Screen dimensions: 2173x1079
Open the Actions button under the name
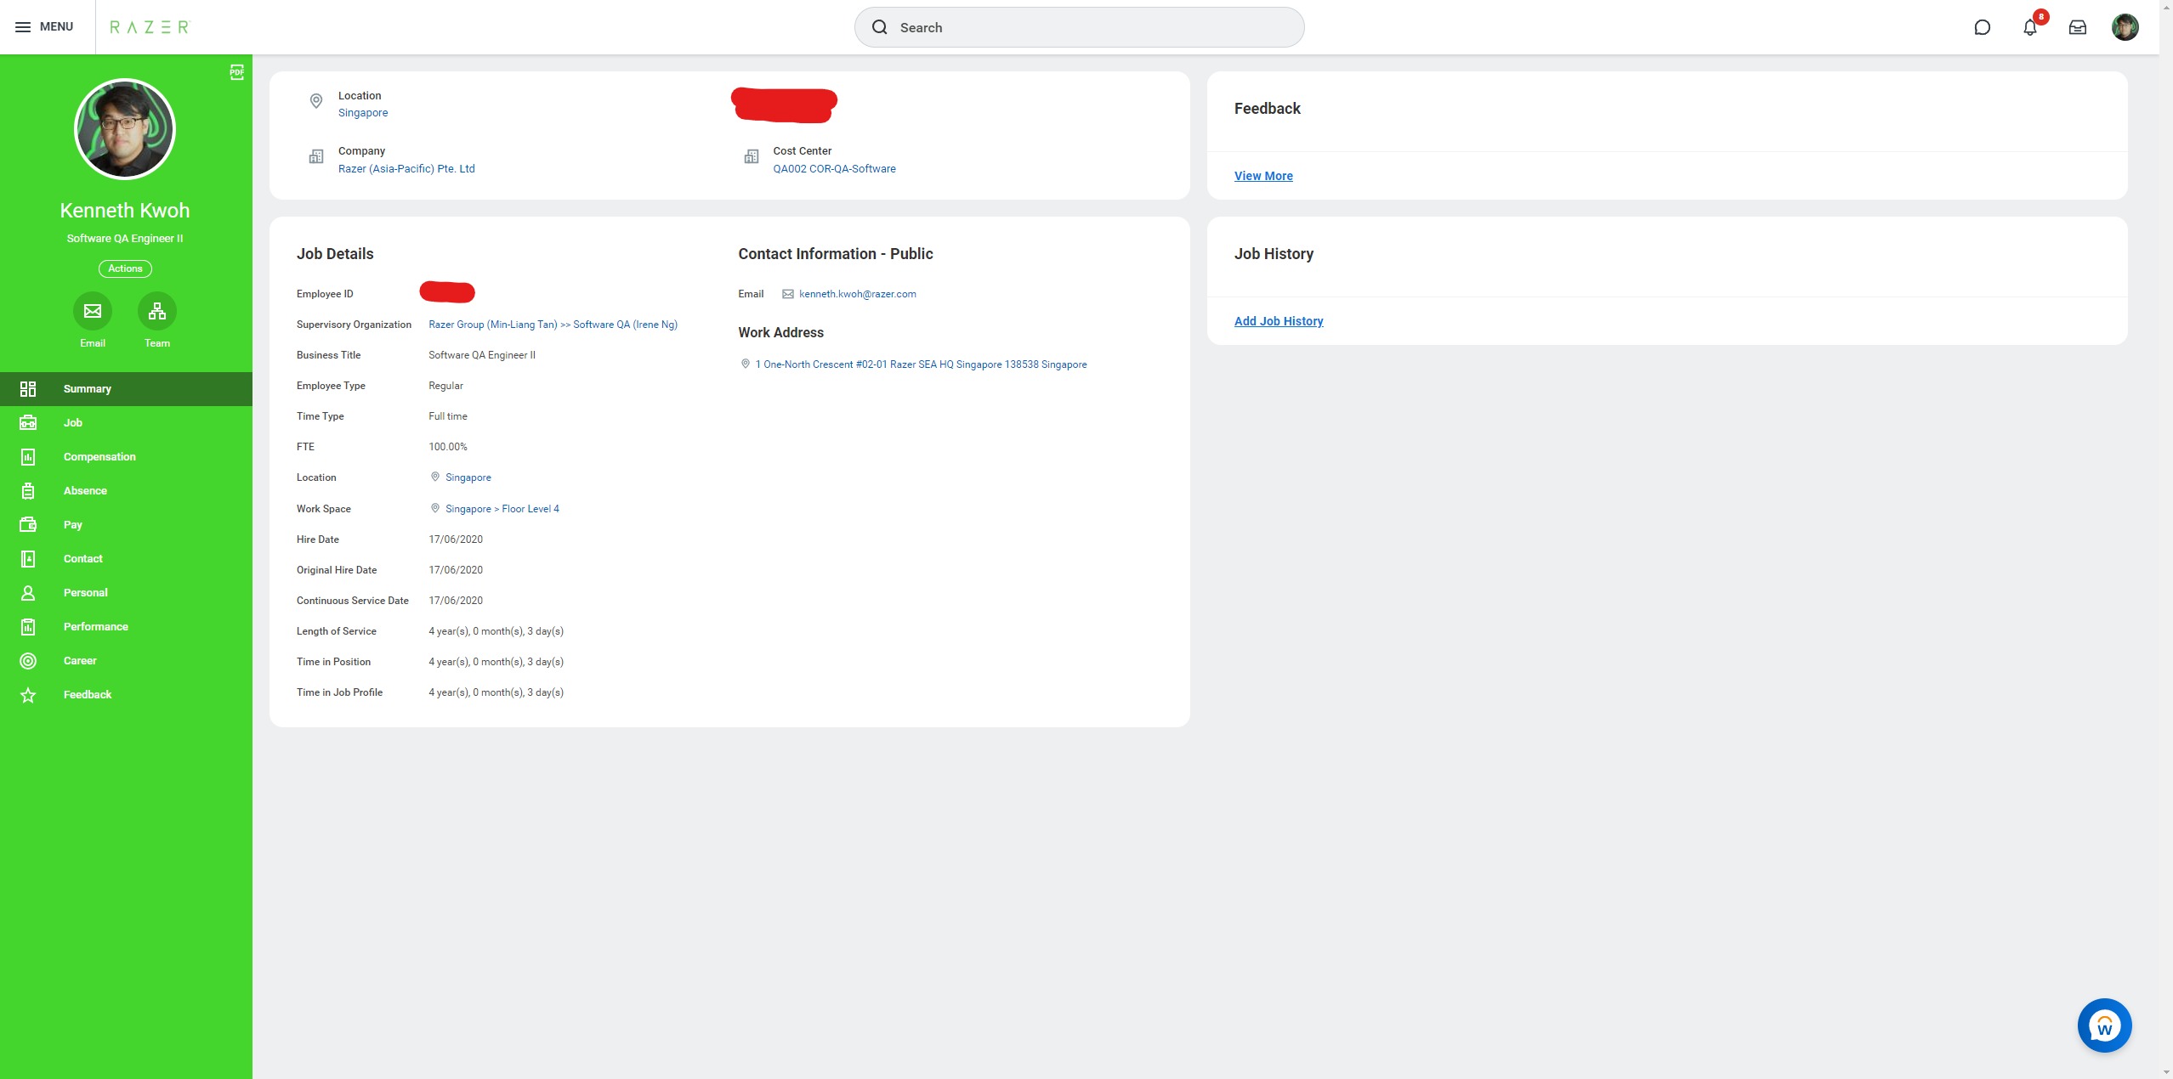(x=125, y=268)
